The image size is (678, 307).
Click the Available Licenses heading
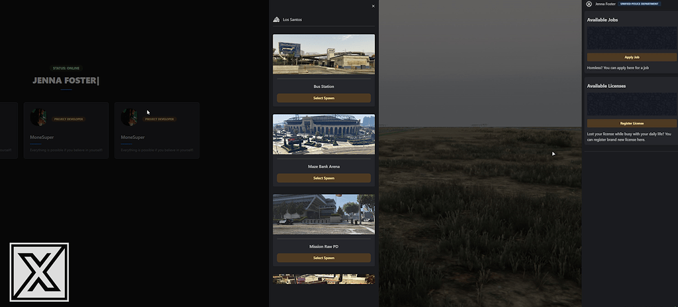tap(606, 86)
